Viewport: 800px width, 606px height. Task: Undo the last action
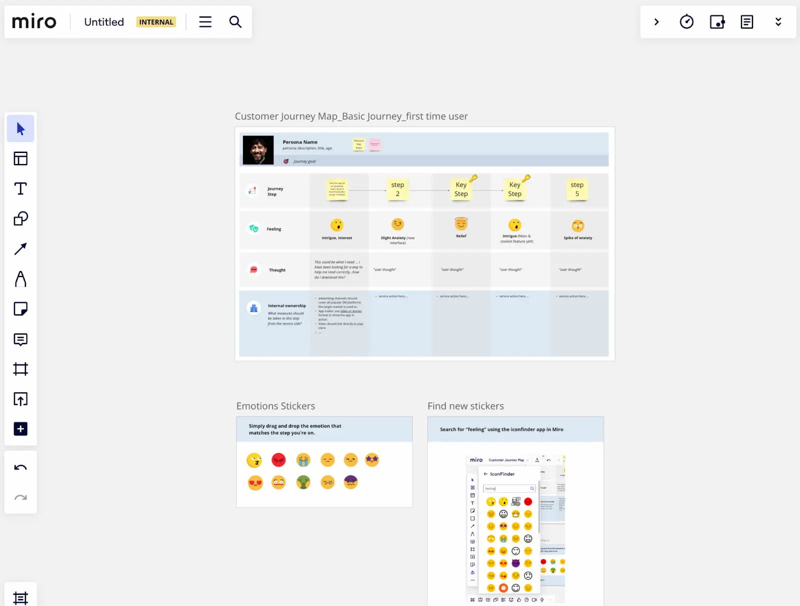coord(20,467)
